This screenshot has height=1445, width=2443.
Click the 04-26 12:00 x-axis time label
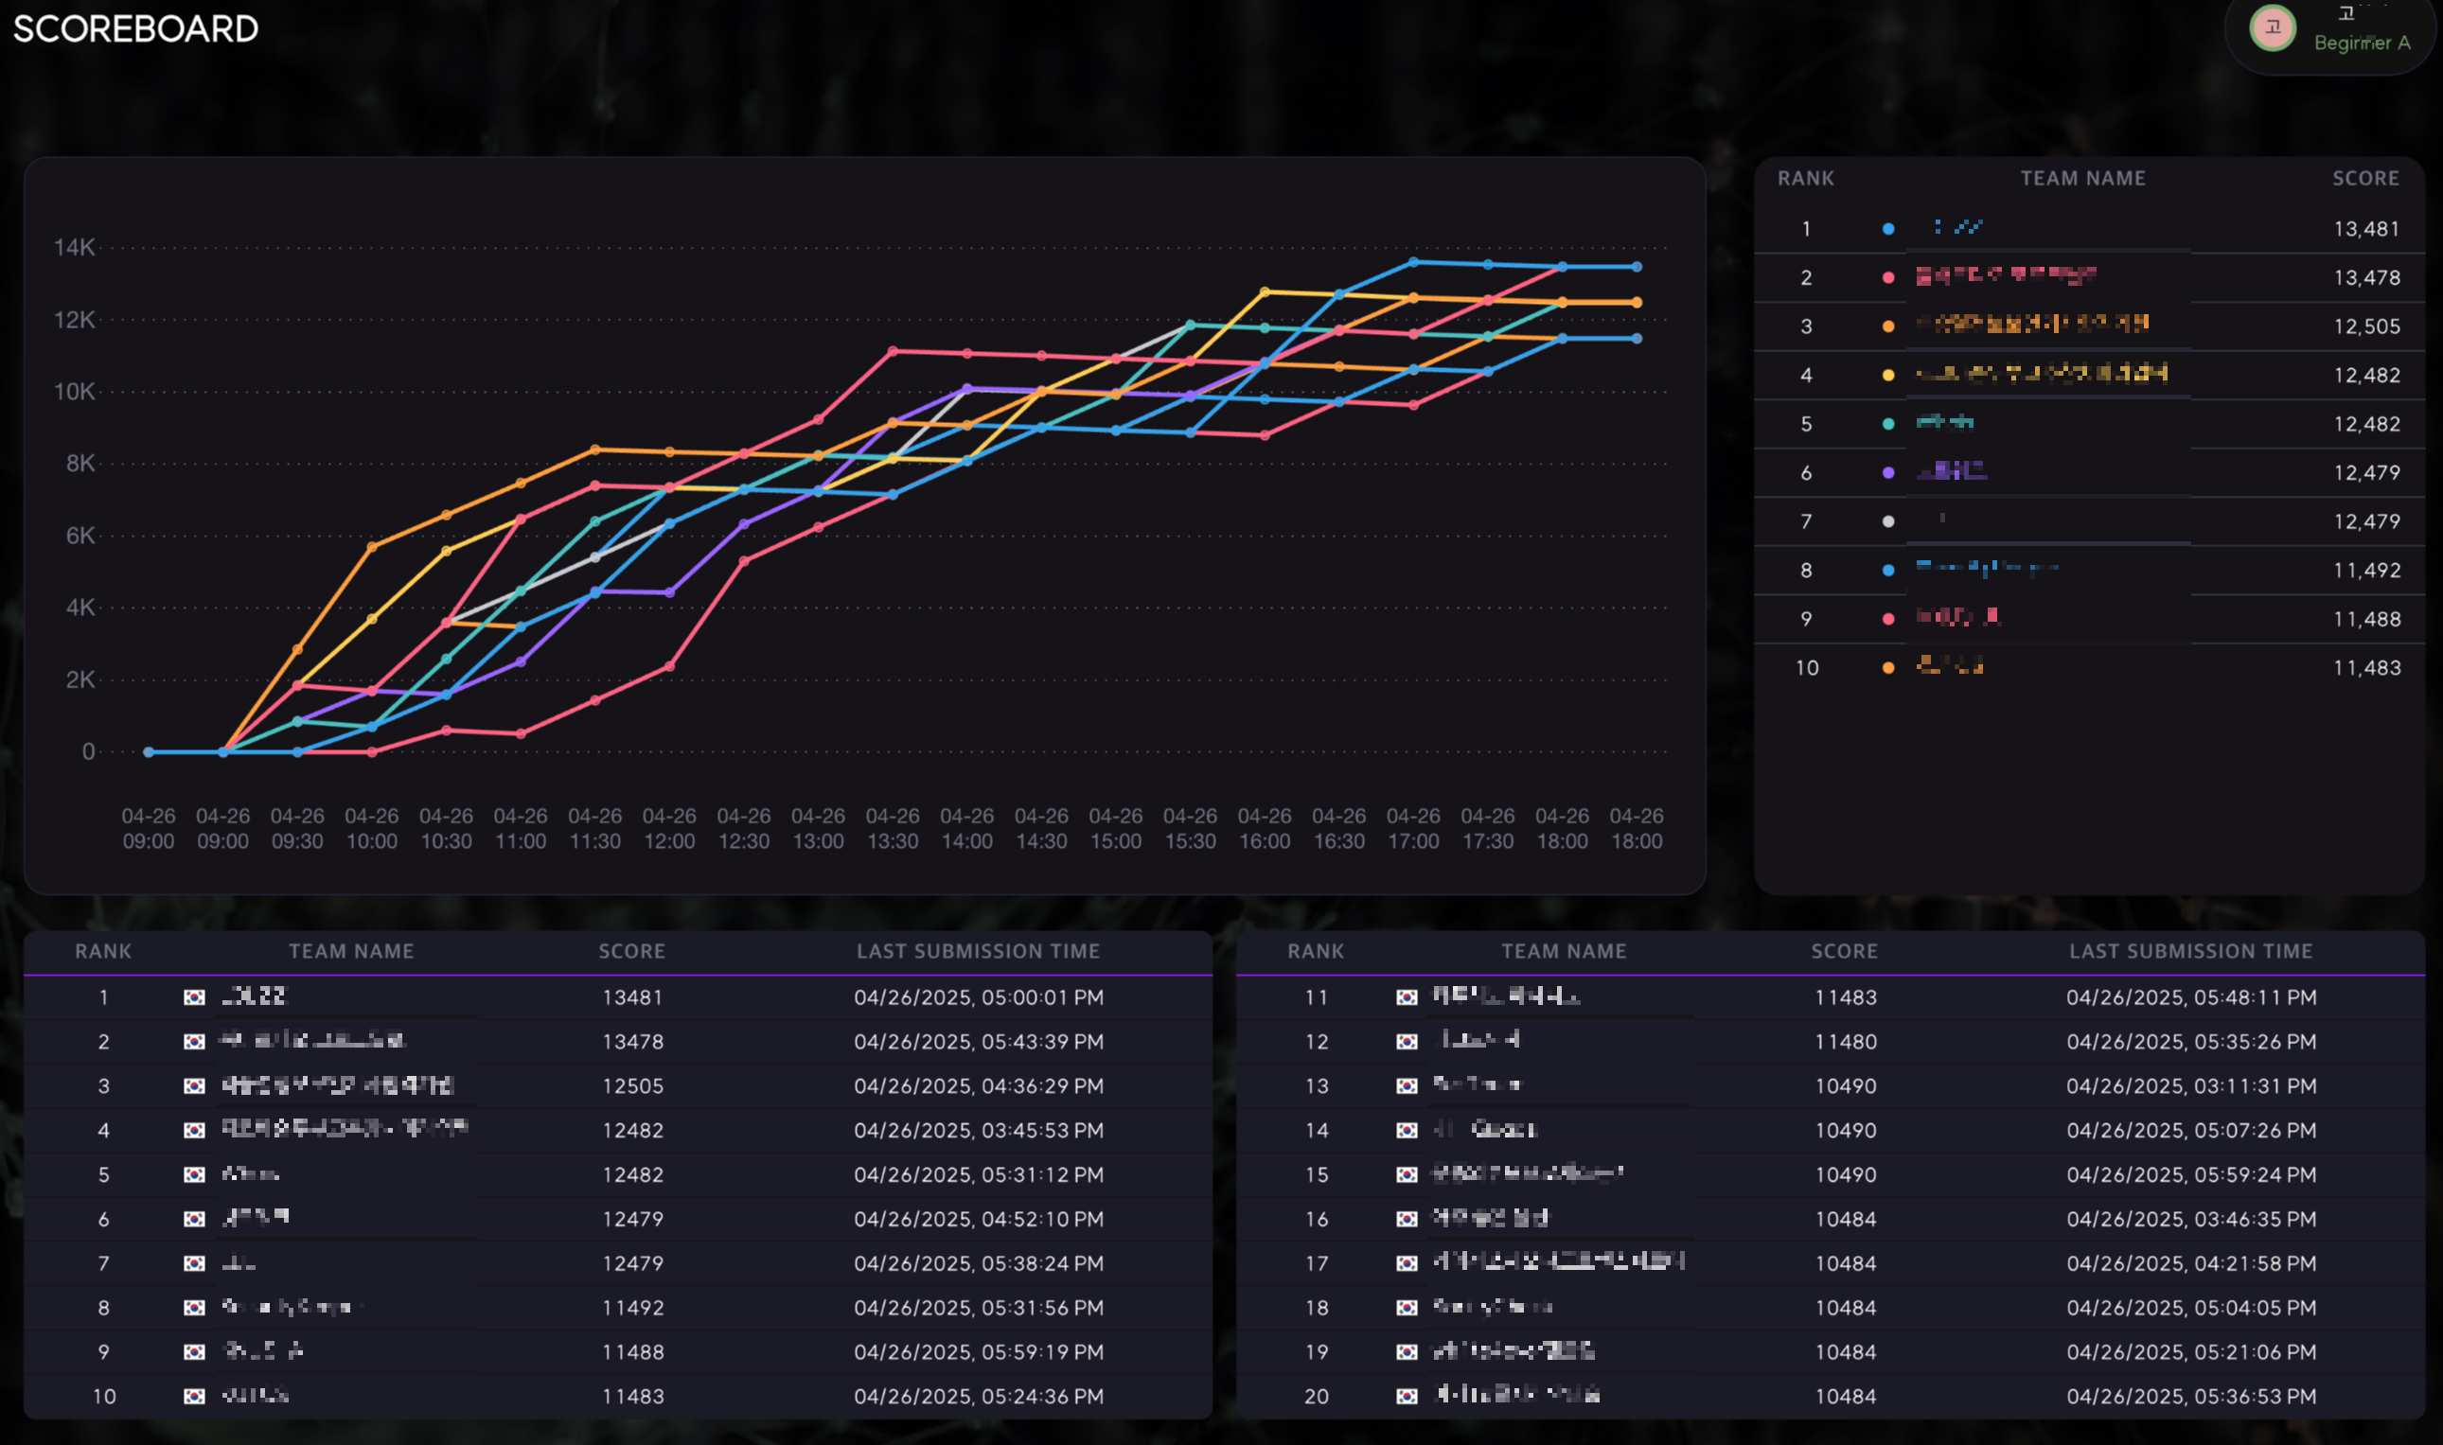click(x=669, y=829)
